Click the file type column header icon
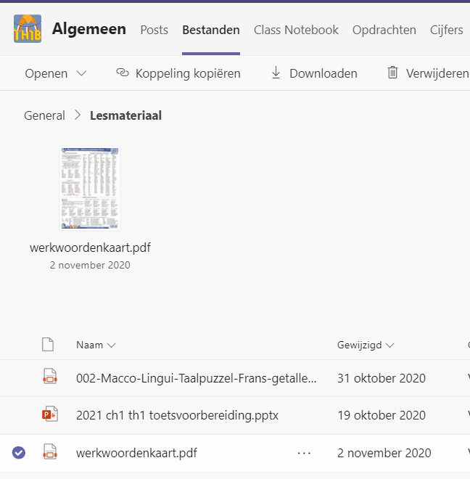Viewport: 470px width, 479px height. (48, 345)
